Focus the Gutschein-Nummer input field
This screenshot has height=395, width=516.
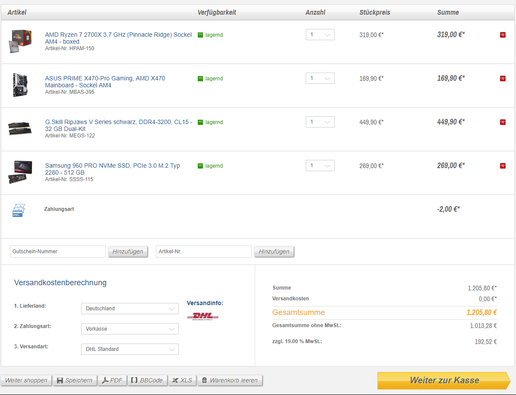57,252
